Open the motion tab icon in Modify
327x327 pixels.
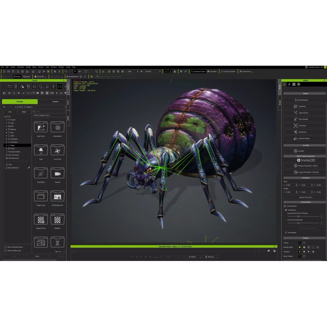289,84
